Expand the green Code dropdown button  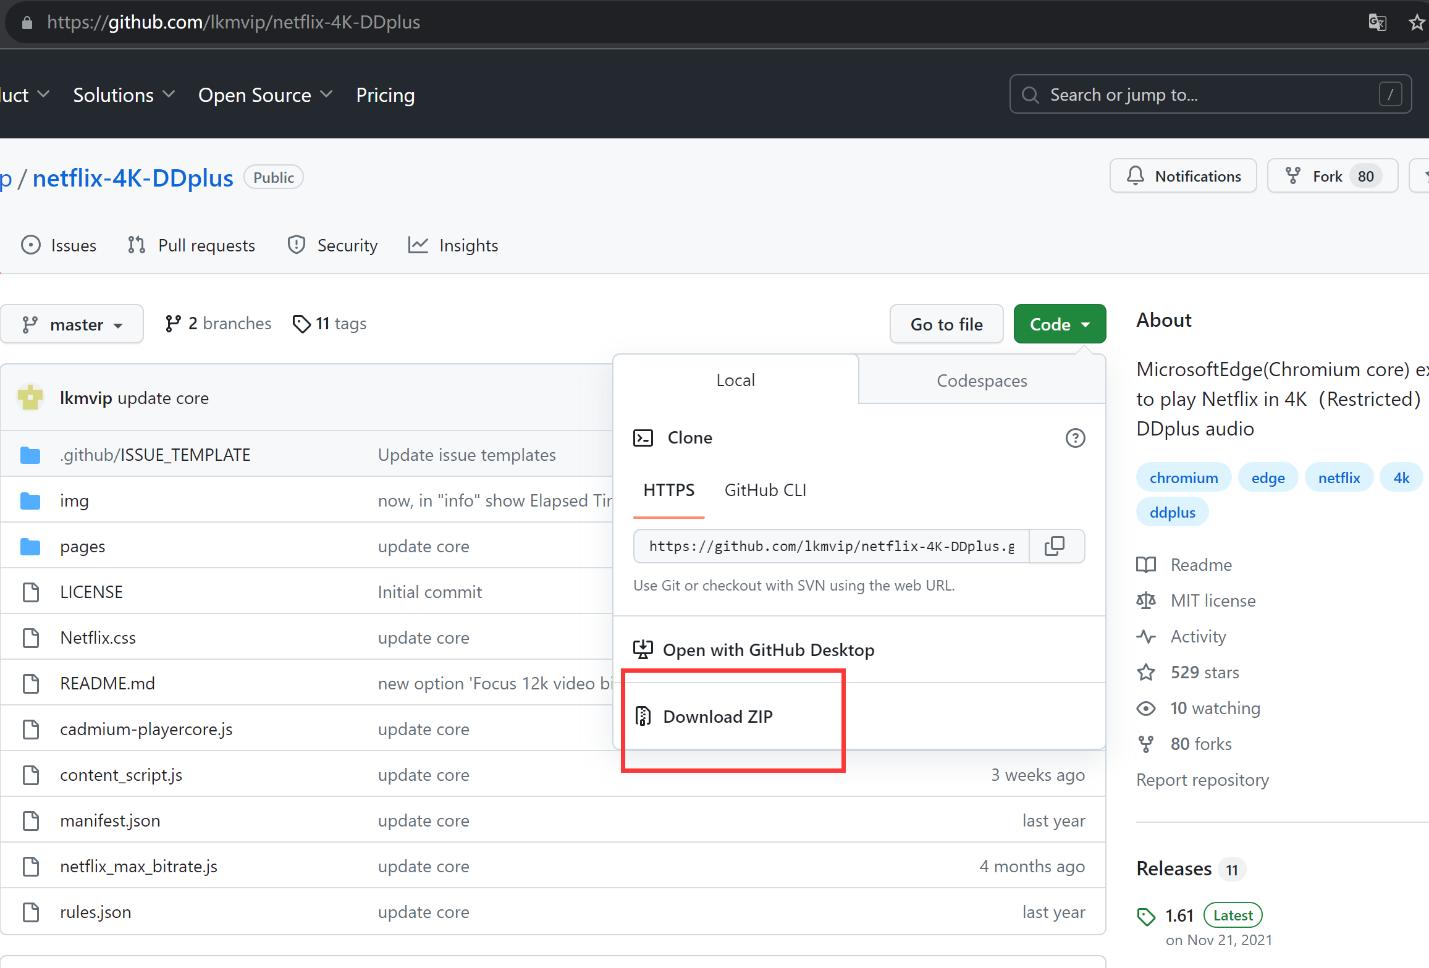click(x=1060, y=324)
